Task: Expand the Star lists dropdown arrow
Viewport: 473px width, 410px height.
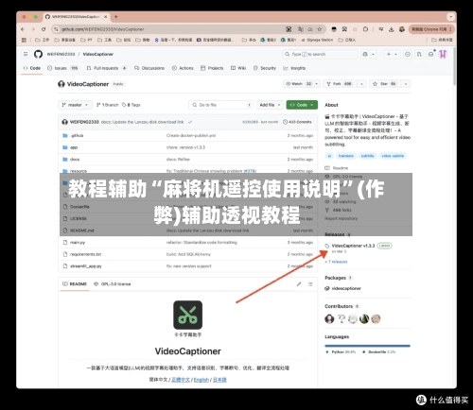Action: pyautogui.click(x=406, y=84)
